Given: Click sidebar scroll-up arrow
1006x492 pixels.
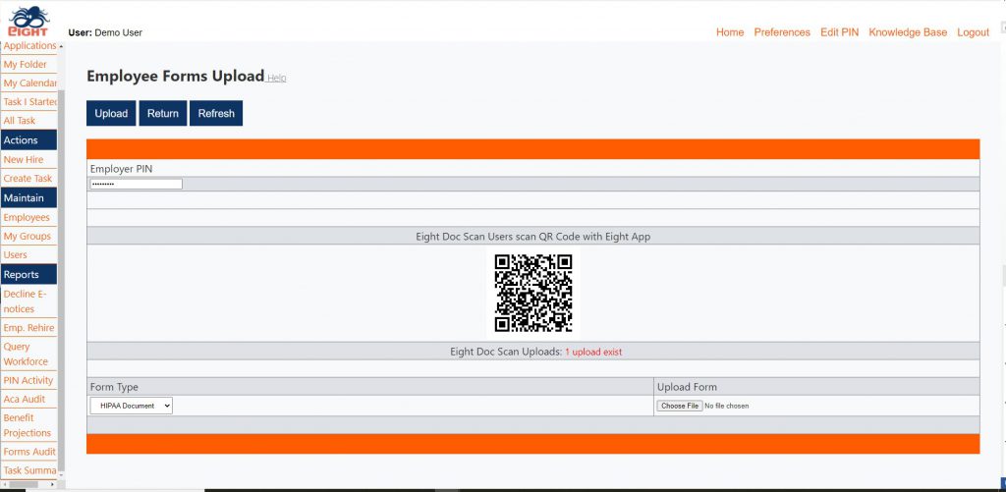Looking at the screenshot, I should 61,46.
